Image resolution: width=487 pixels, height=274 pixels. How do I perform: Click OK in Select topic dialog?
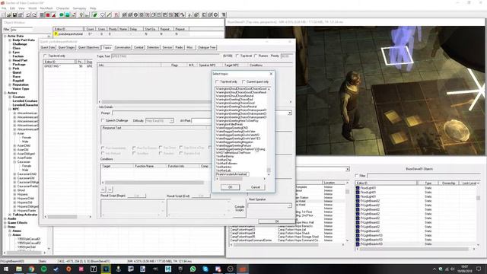(x=230, y=187)
